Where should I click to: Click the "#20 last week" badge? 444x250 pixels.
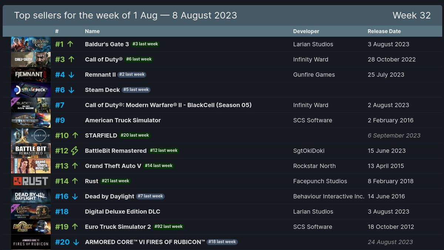pyautogui.click(x=135, y=135)
